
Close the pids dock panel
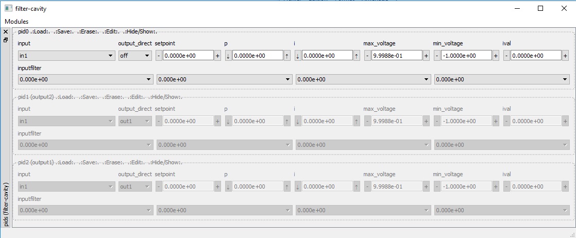coord(5,31)
